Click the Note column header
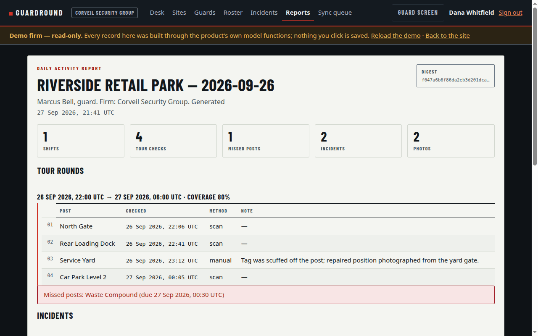538x336 pixels. (247, 211)
